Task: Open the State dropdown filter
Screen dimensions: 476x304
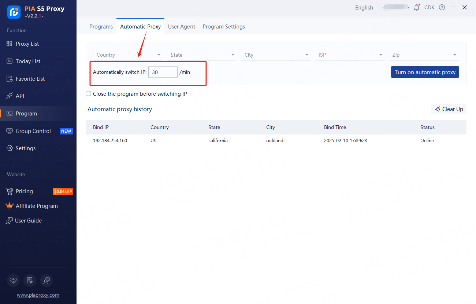Action: [x=202, y=55]
